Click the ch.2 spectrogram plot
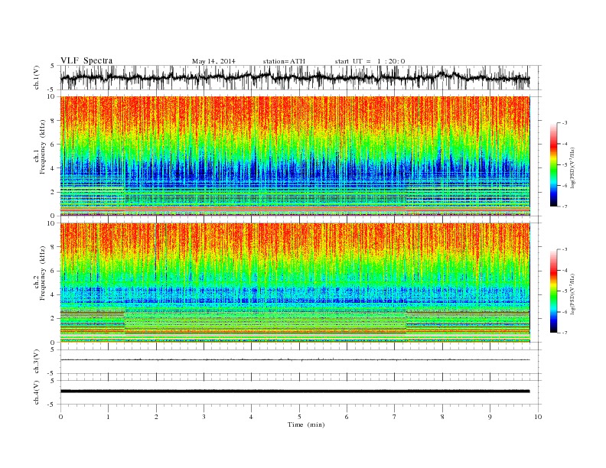The height and width of the screenshot is (468, 606). (295, 282)
